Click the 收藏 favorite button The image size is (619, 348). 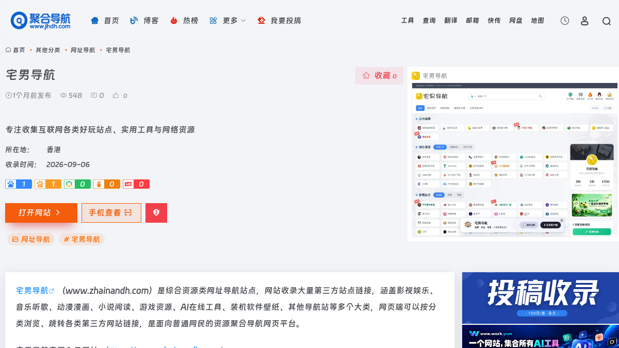[x=379, y=76]
